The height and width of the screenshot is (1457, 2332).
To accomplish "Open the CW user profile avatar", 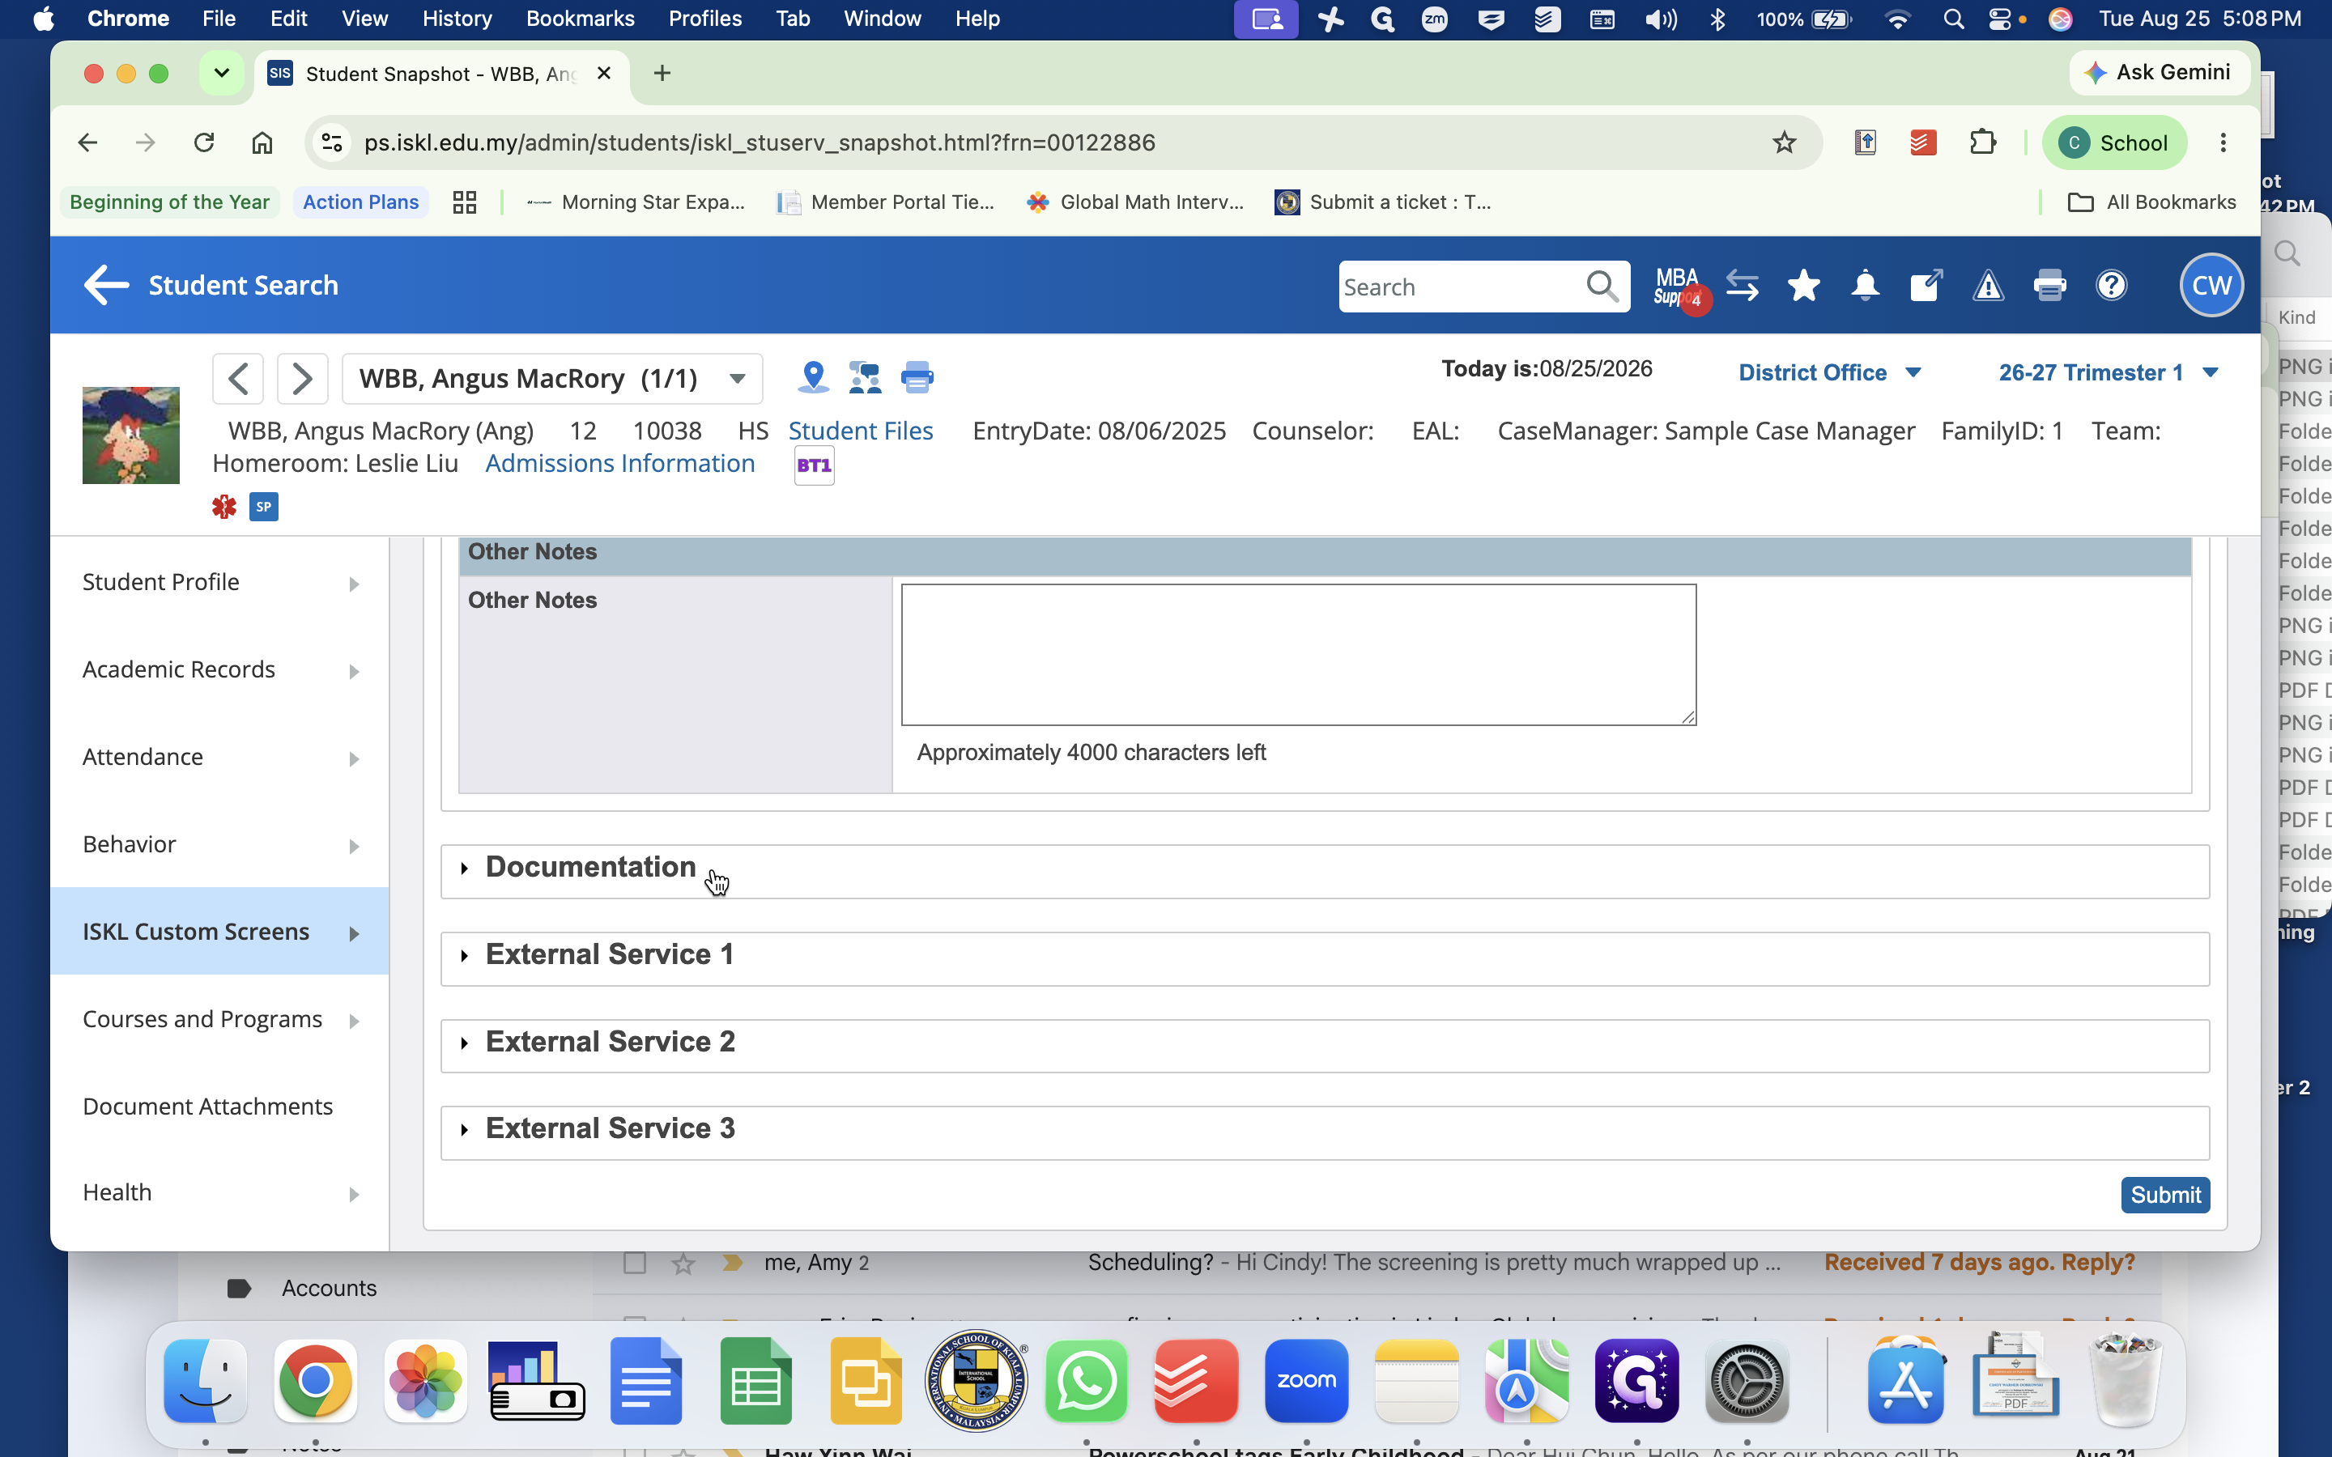I will point(2211,287).
